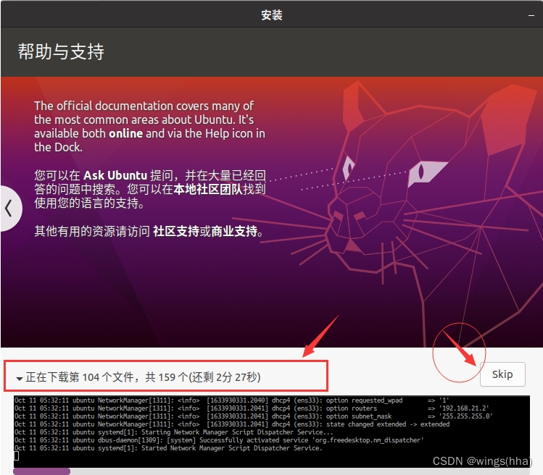This screenshot has width=543, height=475.
Task: Click log line containing 'option requested_wpad'
Action: point(232,400)
